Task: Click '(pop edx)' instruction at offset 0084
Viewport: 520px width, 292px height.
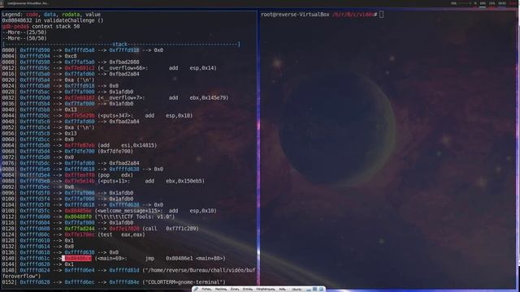Action: 115,175
